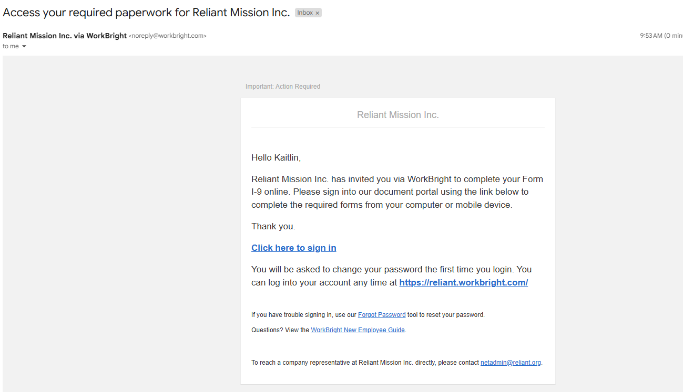Screen dimensions: 683x392
Task: Click the "Thank you." line
Action: pyautogui.click(x=273, y=226)
